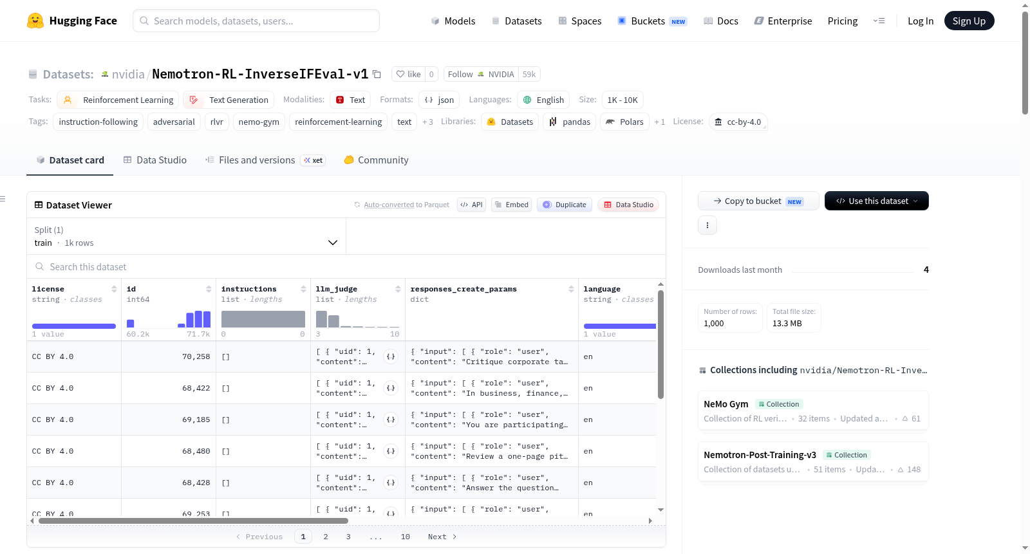Open the left sidebar hamburger icon
1030x554 pixels.
(x=3, y=199)
